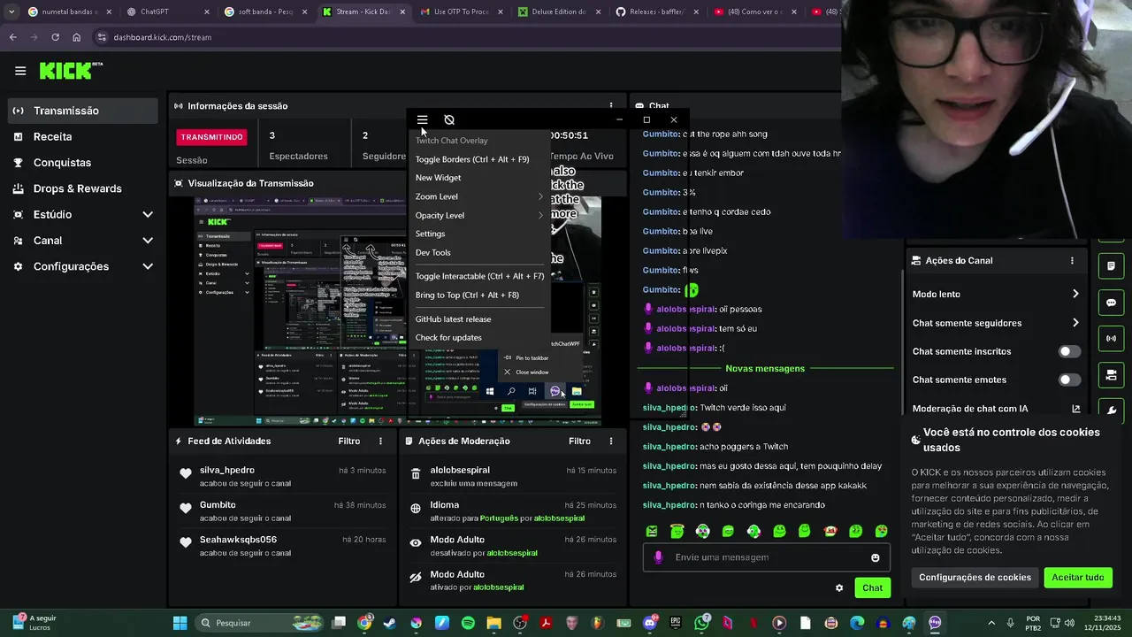The height and width of the screenshot is (637, 1132).
Task: Click the TRANSMITINDO status badge
Action: tap(211, 137)
